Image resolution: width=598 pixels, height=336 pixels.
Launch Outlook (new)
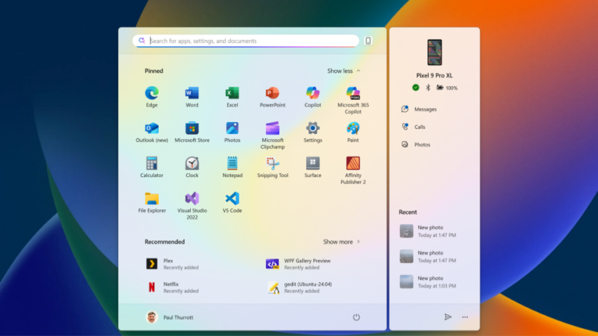coord(151,132)
